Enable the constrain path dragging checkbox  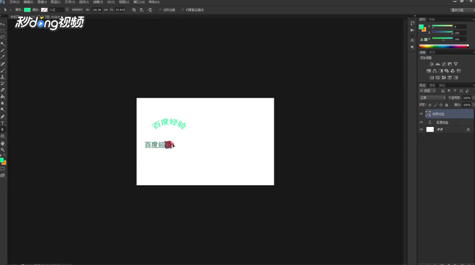pos(183,10)
